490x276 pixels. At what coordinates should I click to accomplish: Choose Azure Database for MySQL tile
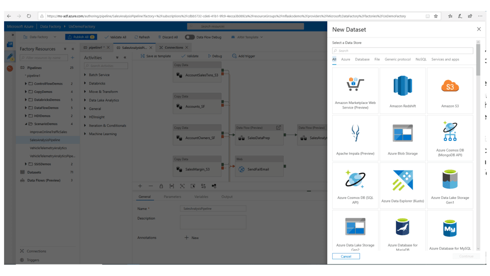(x=450, y=230)
